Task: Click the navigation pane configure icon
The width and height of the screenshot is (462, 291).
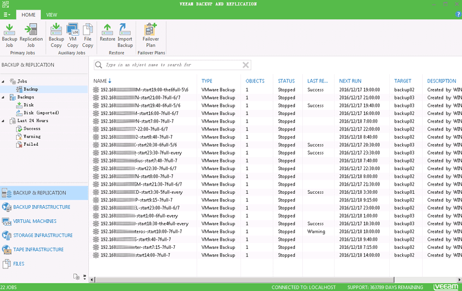Action: pyautogui.click(x=76, y=277)
